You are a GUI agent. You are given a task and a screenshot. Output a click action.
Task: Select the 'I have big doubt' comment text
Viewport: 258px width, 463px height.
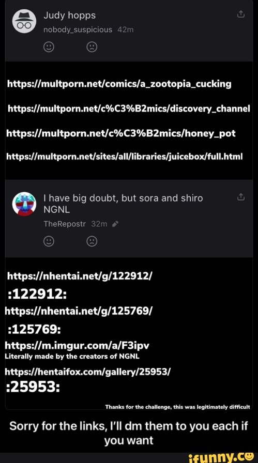123,204
